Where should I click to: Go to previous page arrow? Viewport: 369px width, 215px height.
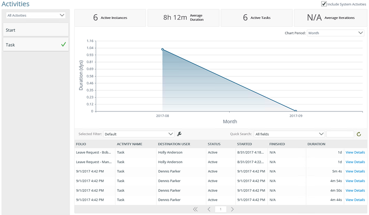click(208, 209)
